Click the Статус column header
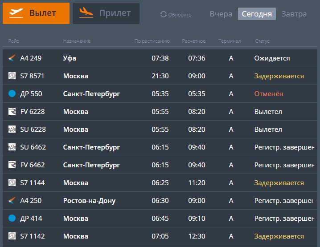 (x=262, y=41)
